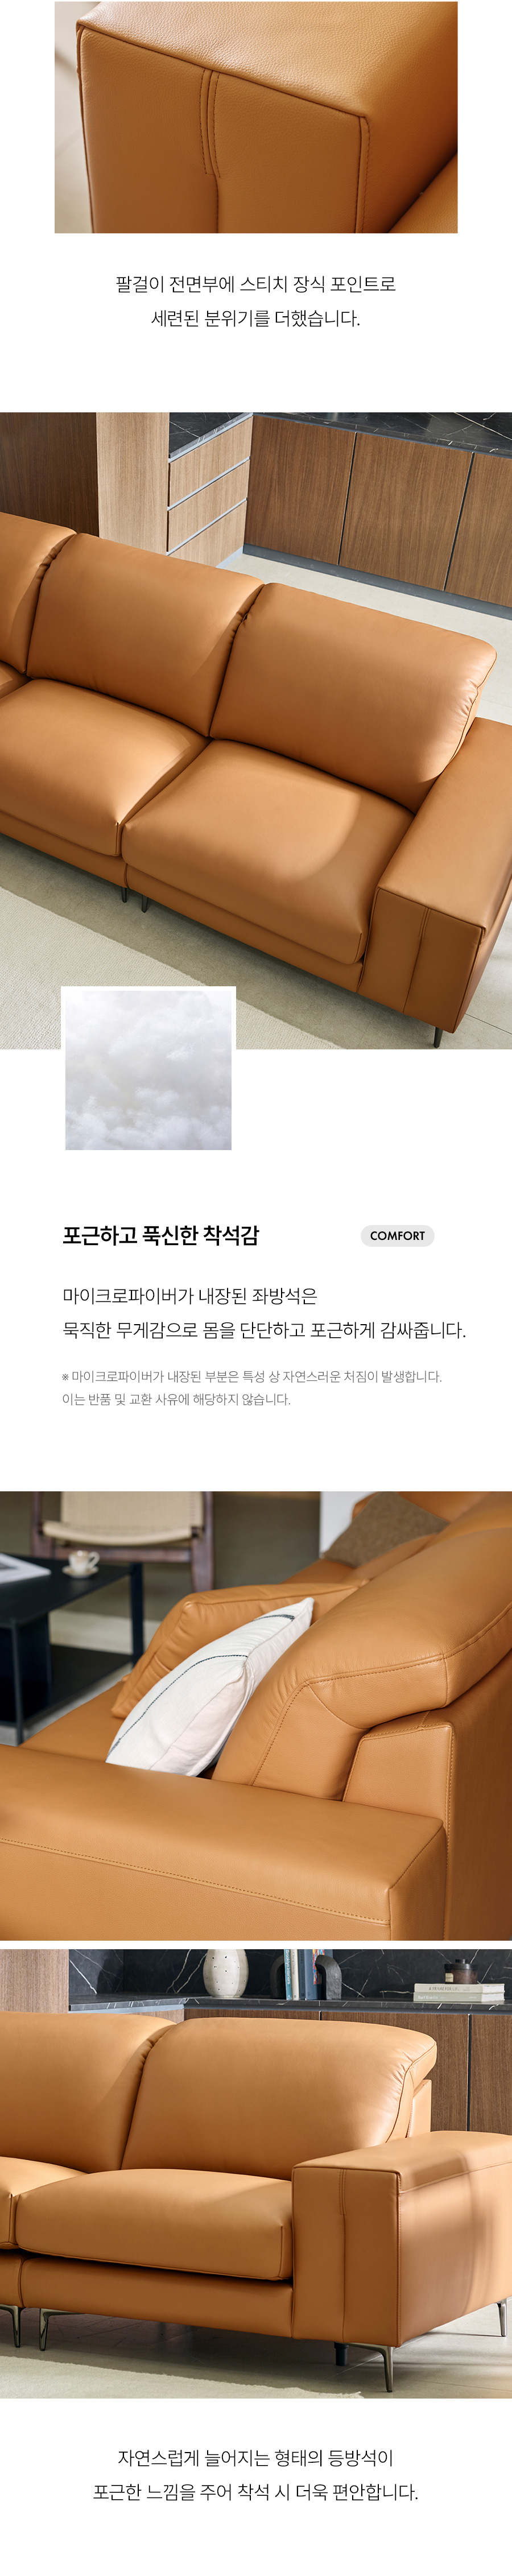Click the white vase on the shelf
The image size is (512, 2576).
click(x=225, y=1973)
